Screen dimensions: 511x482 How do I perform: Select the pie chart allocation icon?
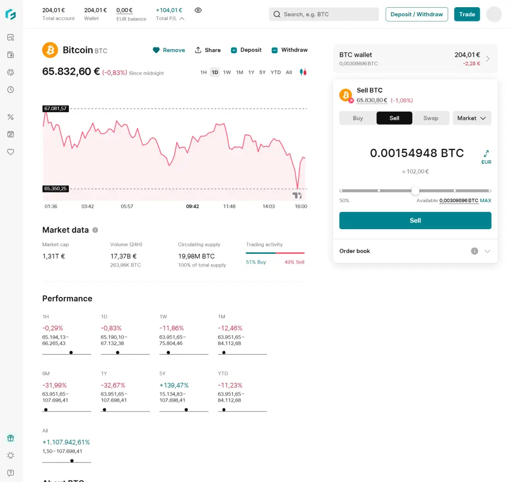coord(11,72)
